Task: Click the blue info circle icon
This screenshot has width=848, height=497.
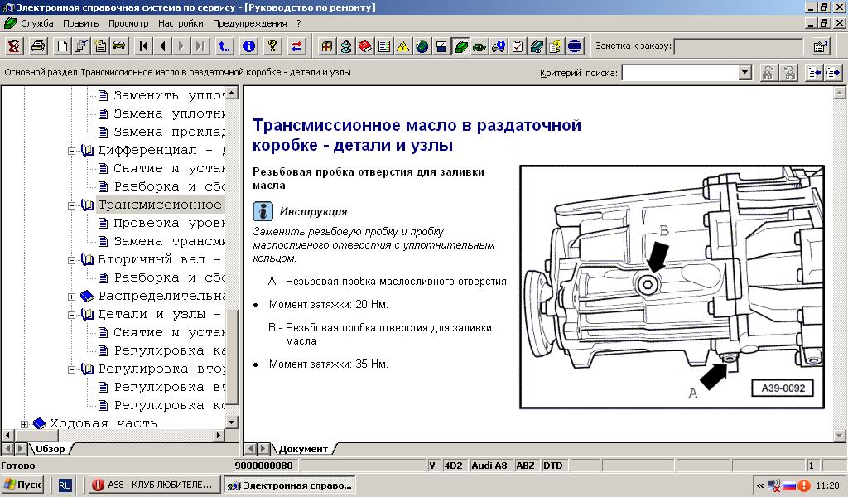Action: click(248, 46)
